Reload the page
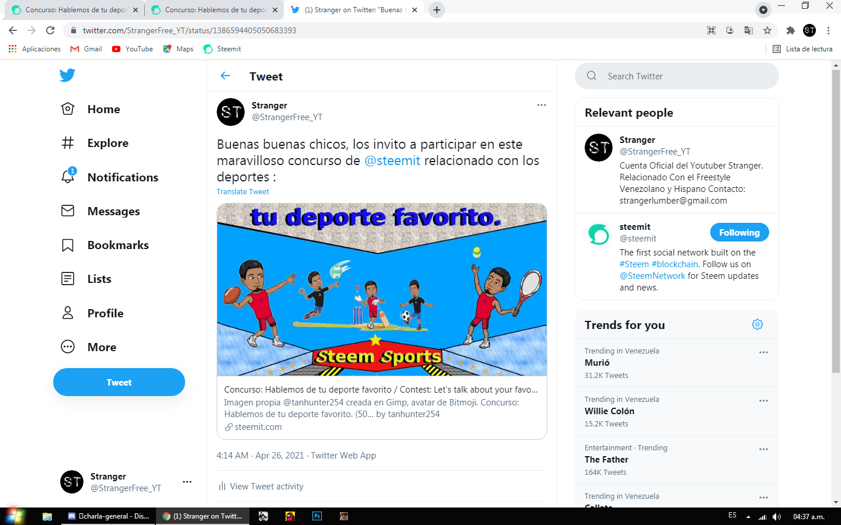 50,30
